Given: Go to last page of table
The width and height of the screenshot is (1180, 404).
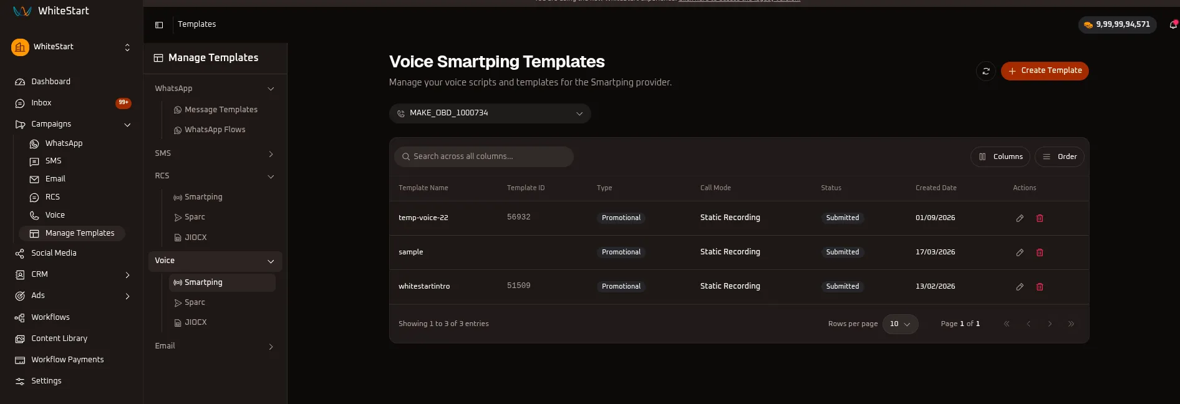Looking at the screenshot, I should click(1071, 324).
